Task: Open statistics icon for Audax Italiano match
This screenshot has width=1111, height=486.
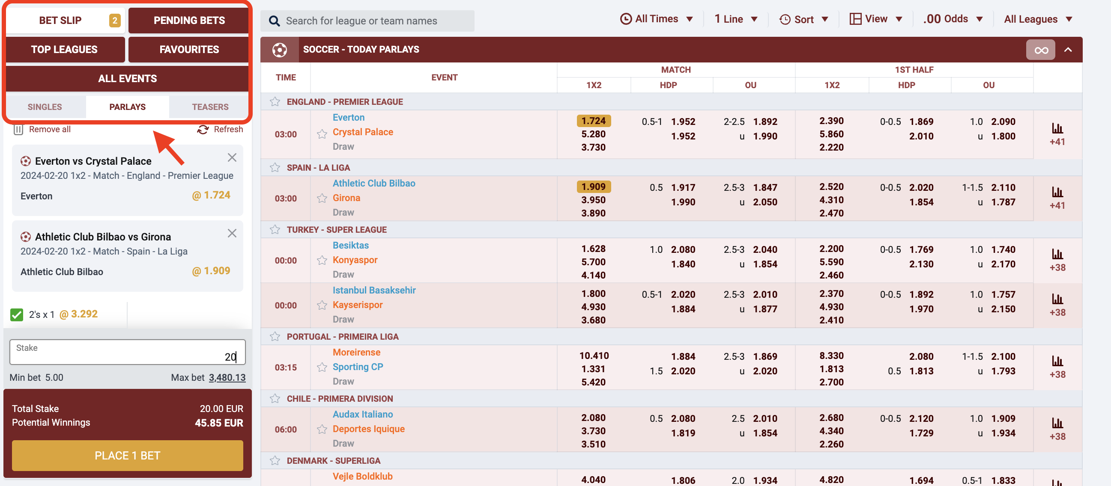Action: [x=1057, y=423]
